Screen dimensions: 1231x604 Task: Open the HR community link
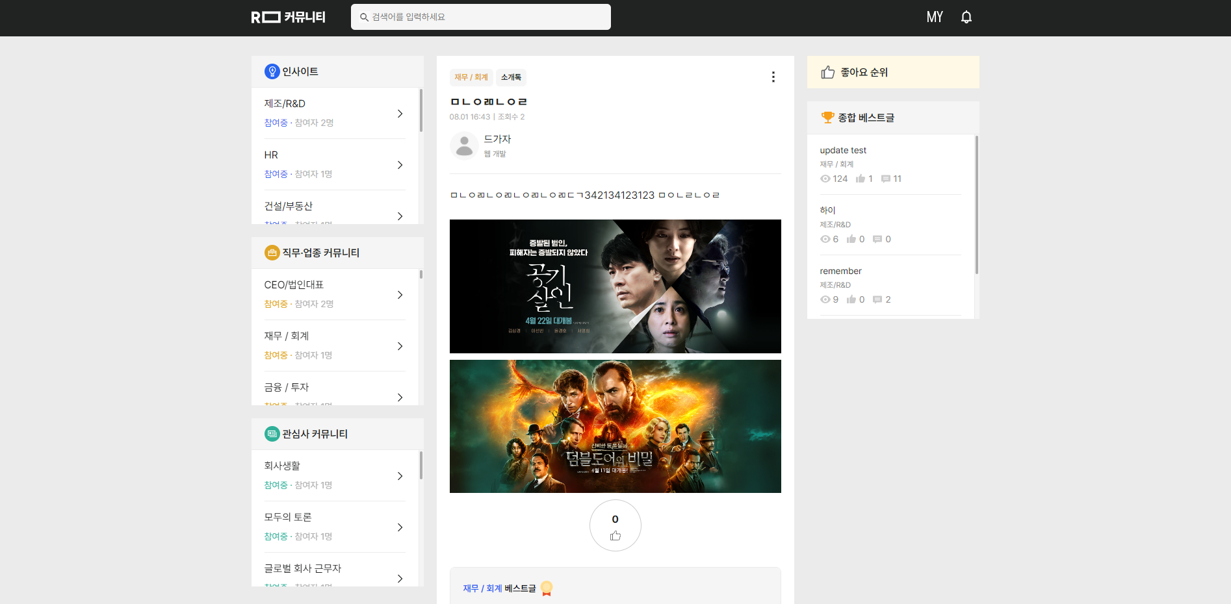tap(271, 155)
